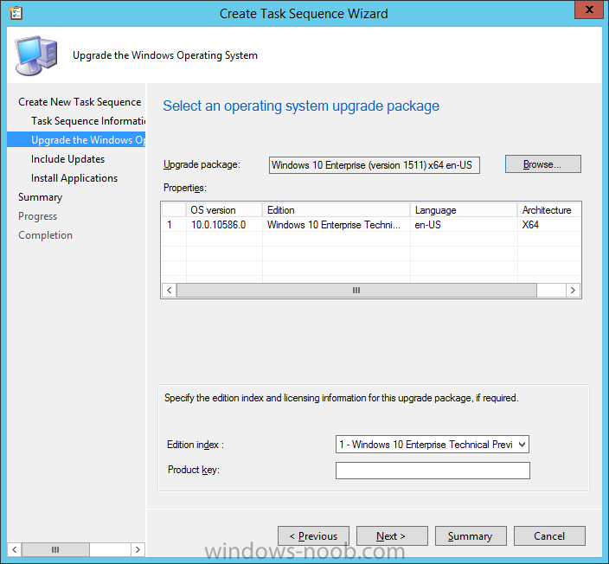Click the Upgrade package text field

click(x=375, y=165)
